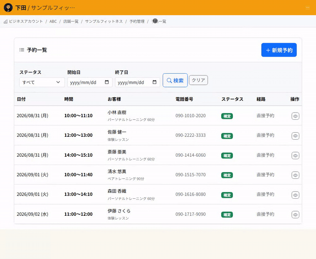Select customer name 斎藤 亜美
Image resolution: width=316 pixels, height=259 pixels.
pos(117,152)
